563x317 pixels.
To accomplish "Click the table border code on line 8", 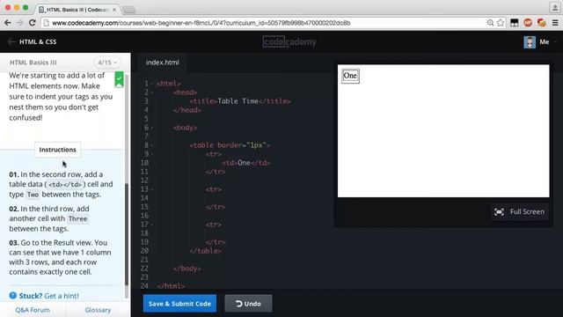I will [x=230, y=145].
